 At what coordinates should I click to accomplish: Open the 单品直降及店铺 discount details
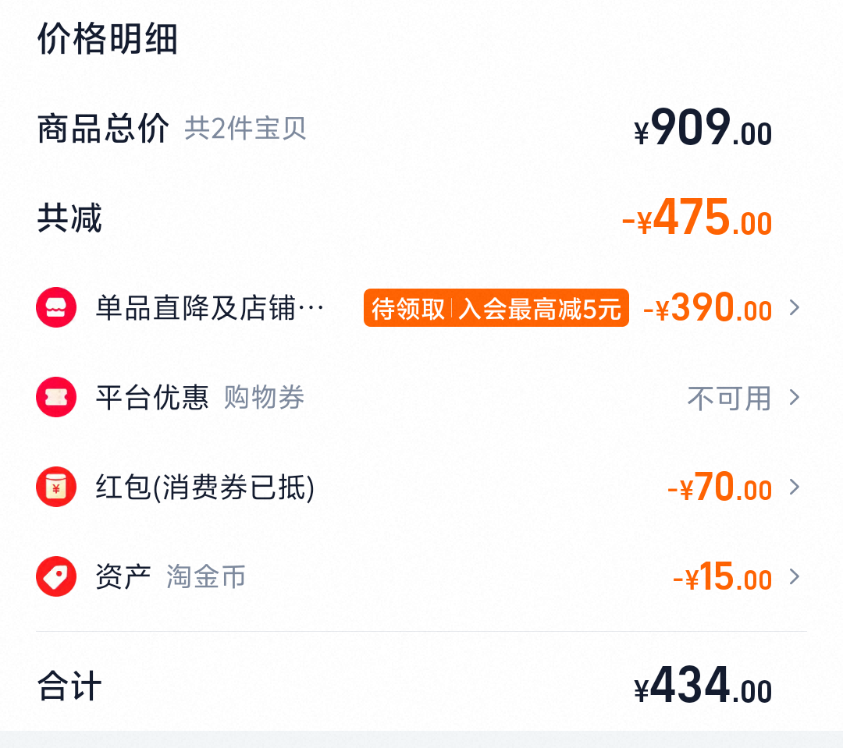click(x=209, y=309)
